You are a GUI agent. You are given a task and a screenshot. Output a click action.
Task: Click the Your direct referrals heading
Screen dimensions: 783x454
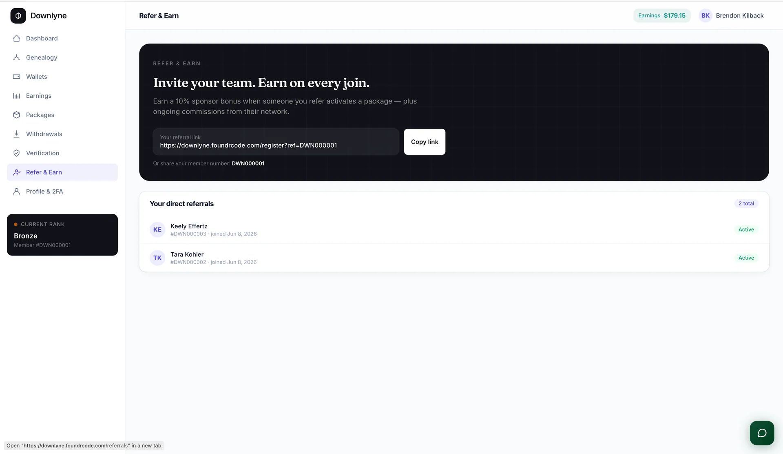181,204
